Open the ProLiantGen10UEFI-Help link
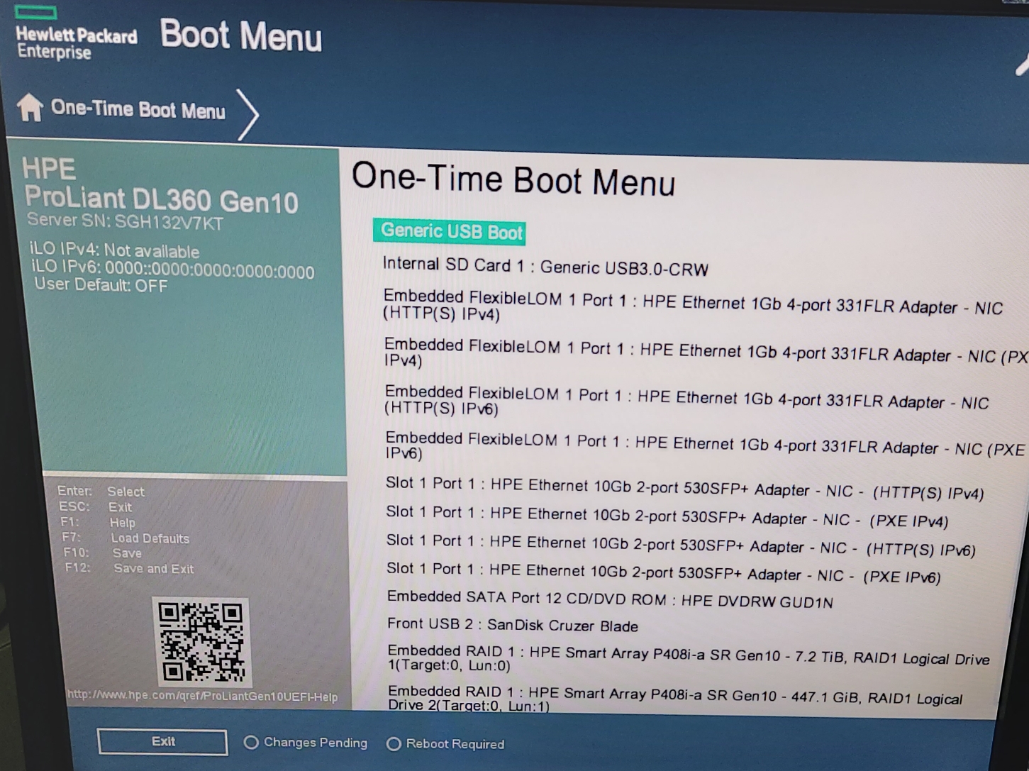The width and height of the screenshot is (1029, 771). pos(202,696)
